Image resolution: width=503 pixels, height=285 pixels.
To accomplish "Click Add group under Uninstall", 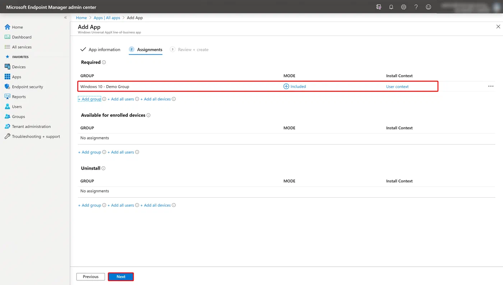I will pyautogui.click(x=89, y=206).
